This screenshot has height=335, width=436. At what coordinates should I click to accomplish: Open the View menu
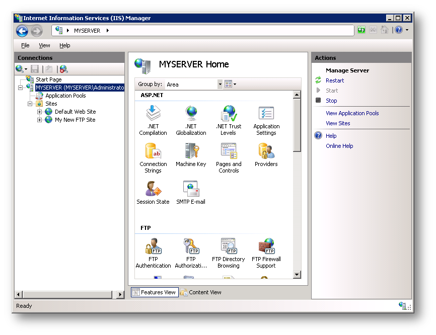tap(44, 45)
